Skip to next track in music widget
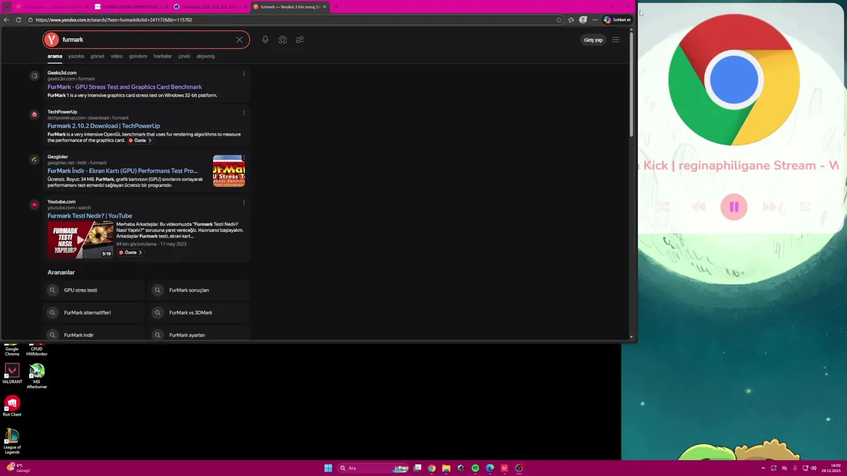847x476 pixels. pos(770,207)
